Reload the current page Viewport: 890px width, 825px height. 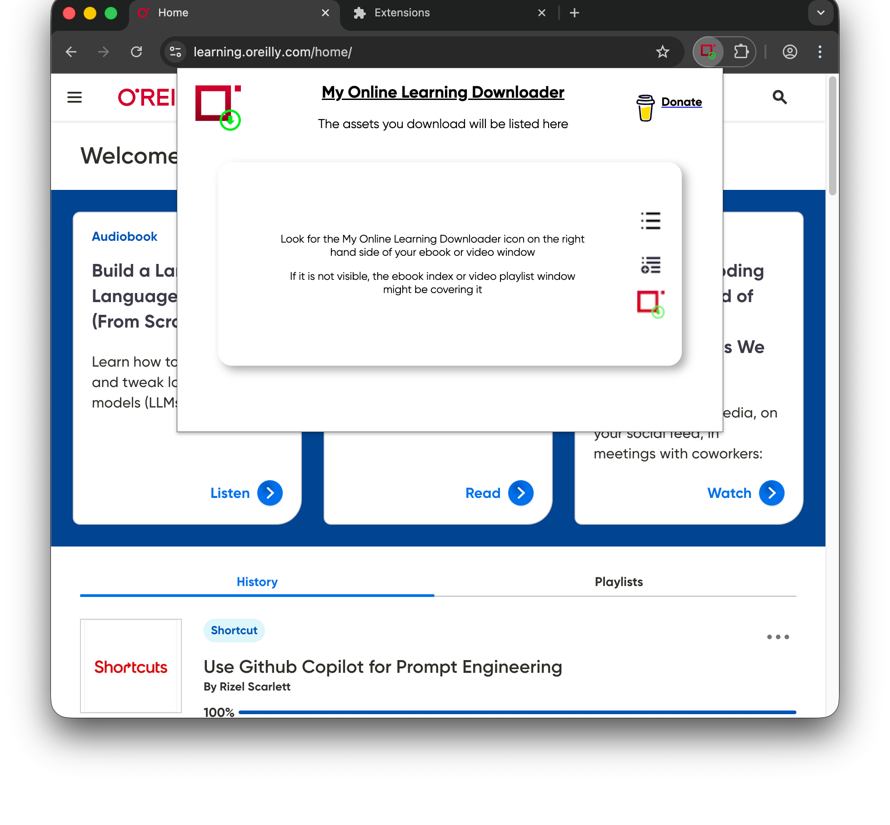(136, 52)
